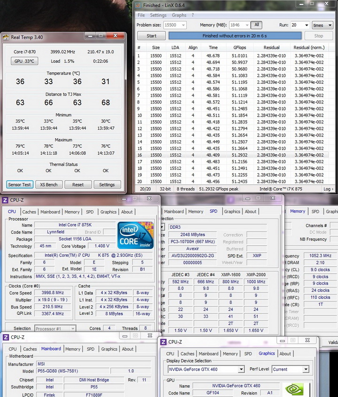This screenshot has height=397, width=338.
Task: Expand the Problem size dropdown
Action: [x=184, y=25]
